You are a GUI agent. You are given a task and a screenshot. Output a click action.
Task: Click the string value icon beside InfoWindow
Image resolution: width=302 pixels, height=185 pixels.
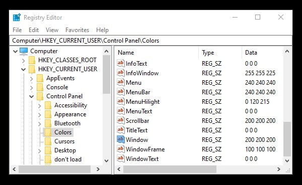click(121, 73)
